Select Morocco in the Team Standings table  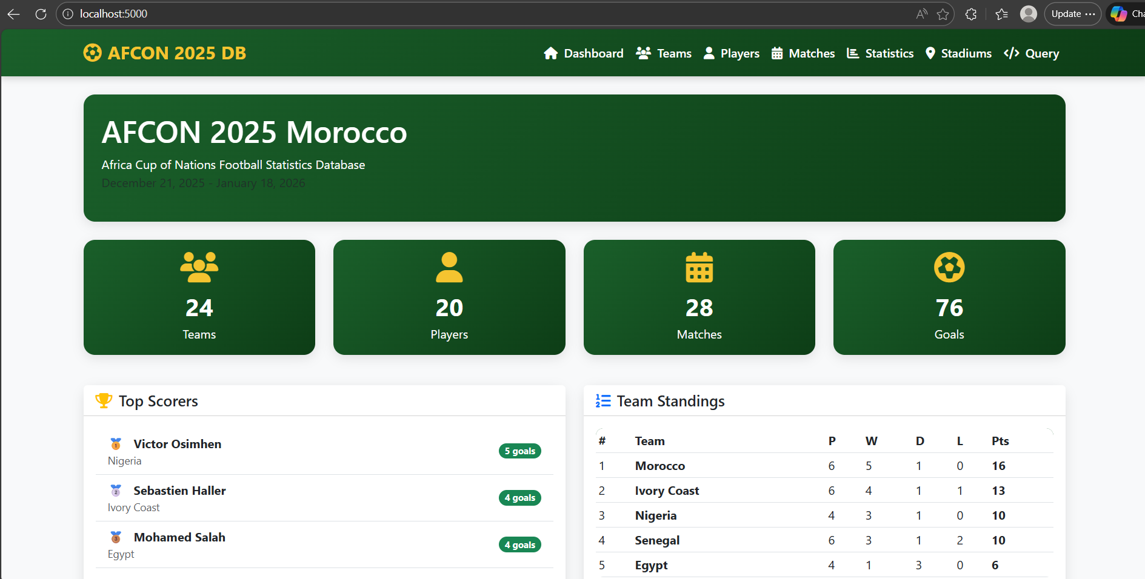[660, 466]
